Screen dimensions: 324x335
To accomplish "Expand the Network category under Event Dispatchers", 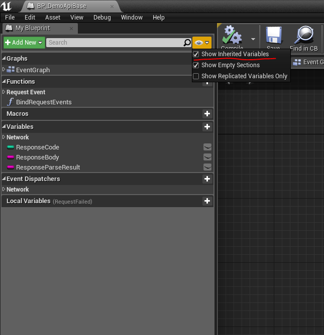I will tap(4, 189).
